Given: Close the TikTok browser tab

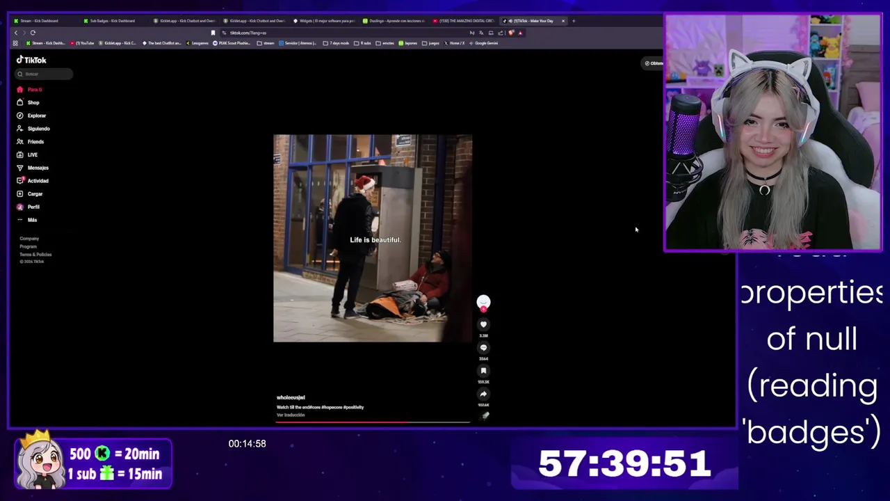Looking at the screenshot, I should coord(563,21).
